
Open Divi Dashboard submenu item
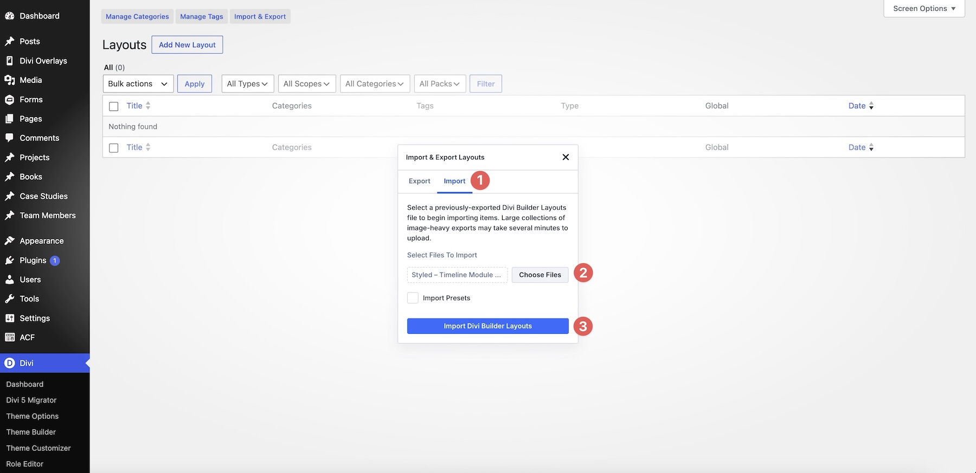(x=25, y=384)
